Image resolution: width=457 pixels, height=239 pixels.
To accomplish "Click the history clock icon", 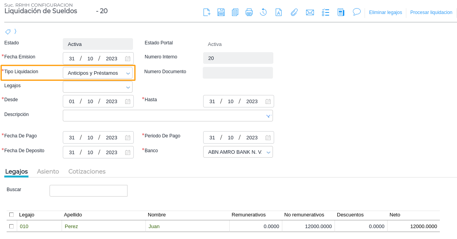I will click(x=263, y=12).
